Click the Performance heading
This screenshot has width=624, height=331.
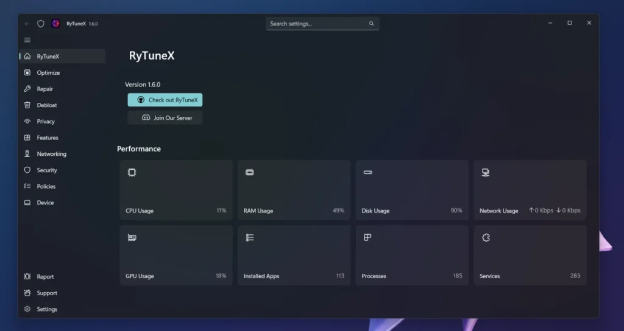(x=139, y=149)
